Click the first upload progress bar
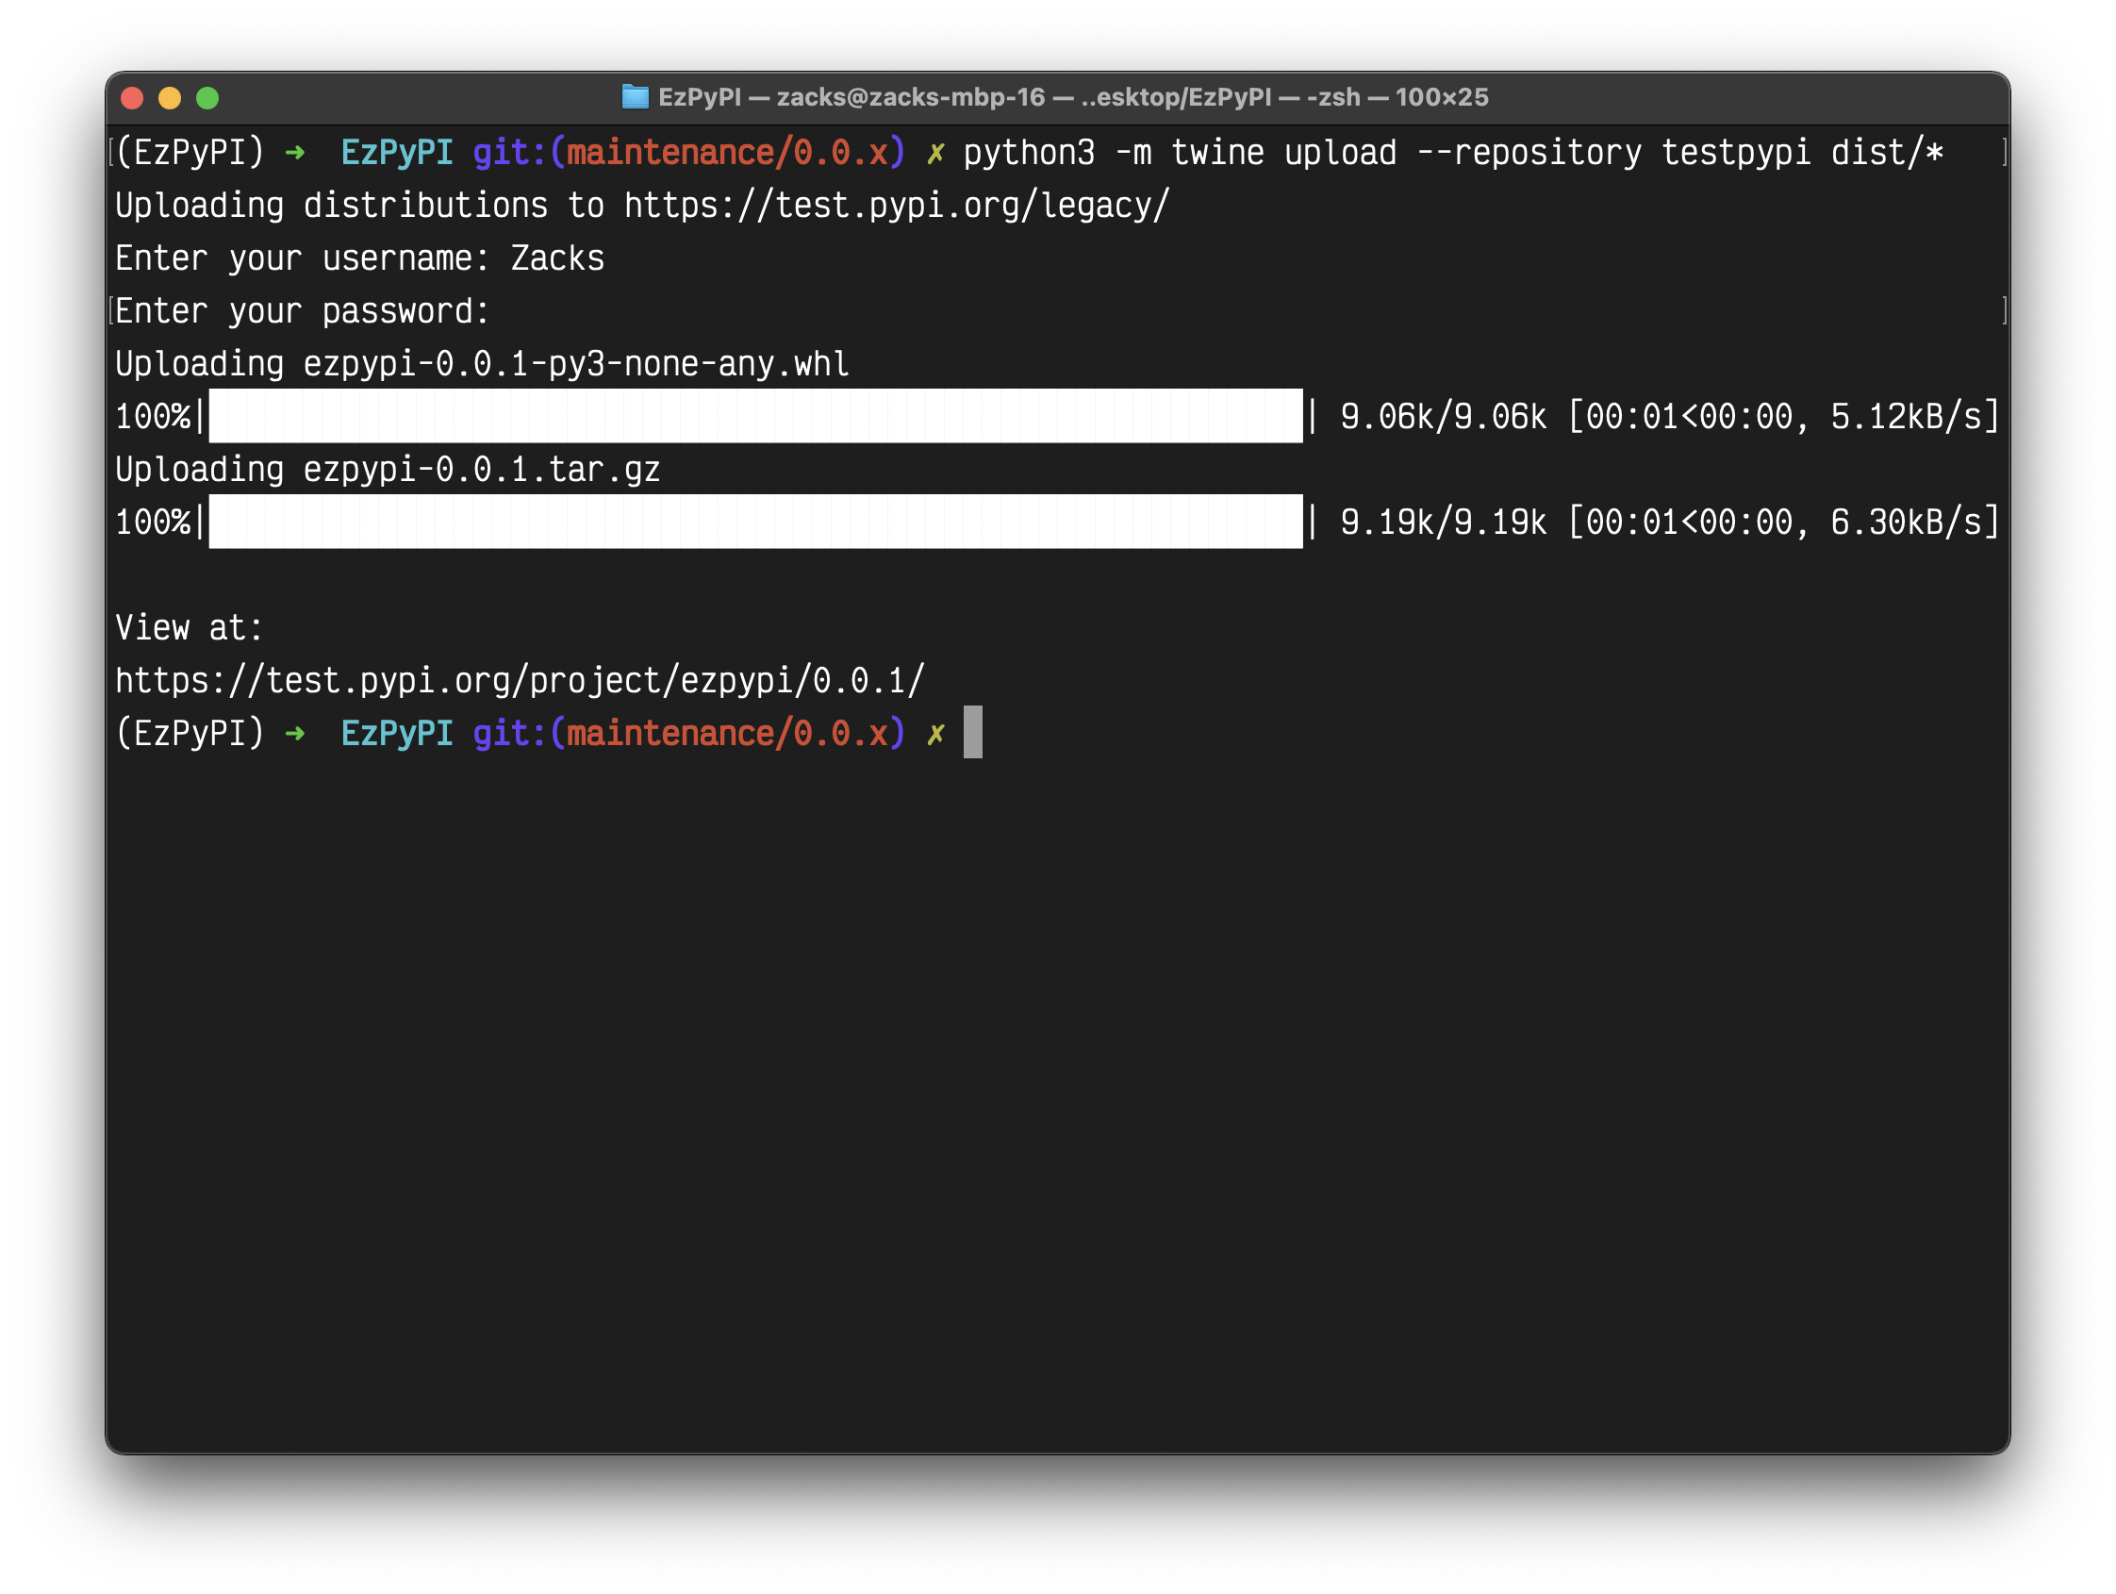2116x1594 pixels. tap(754, 416)
